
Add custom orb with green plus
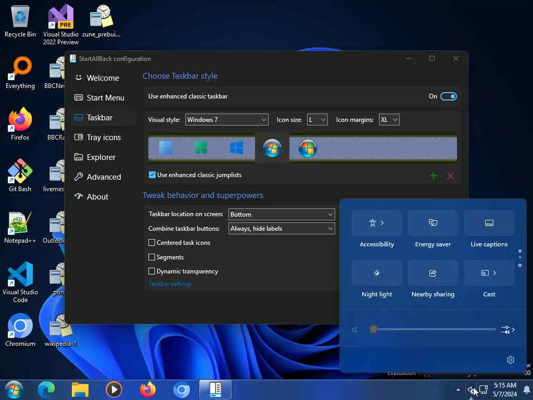[434, 176]
